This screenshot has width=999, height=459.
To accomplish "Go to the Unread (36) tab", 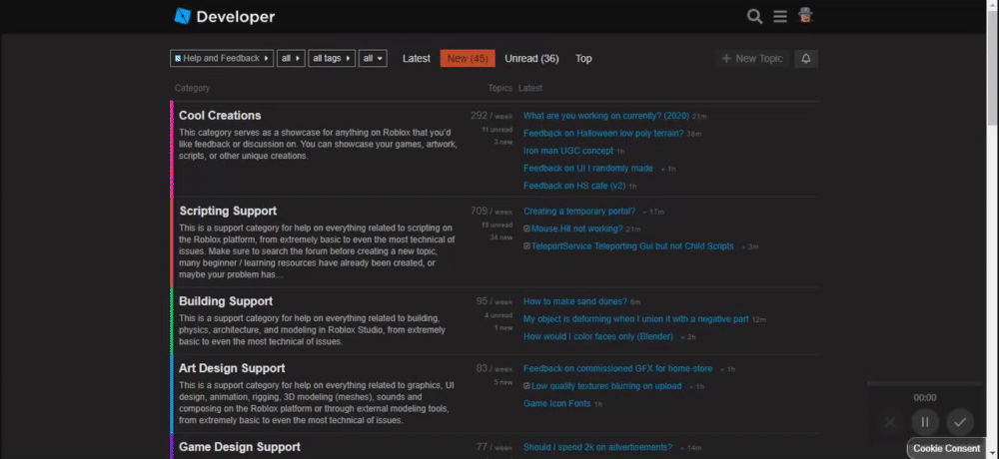I will pyautogui.click(x=532, y=59).
